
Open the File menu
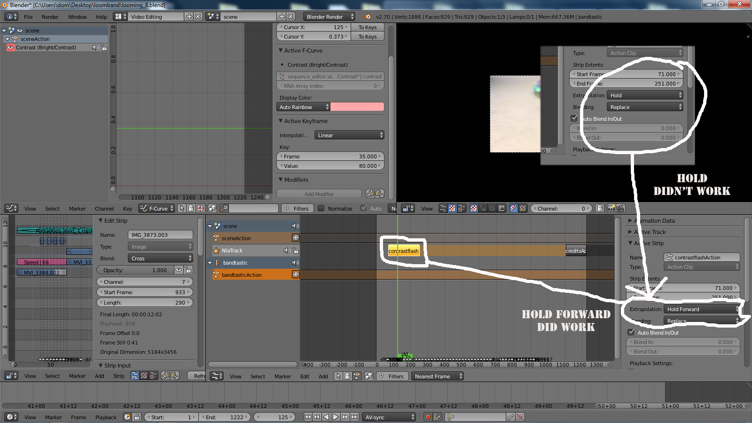pos(28,17)
